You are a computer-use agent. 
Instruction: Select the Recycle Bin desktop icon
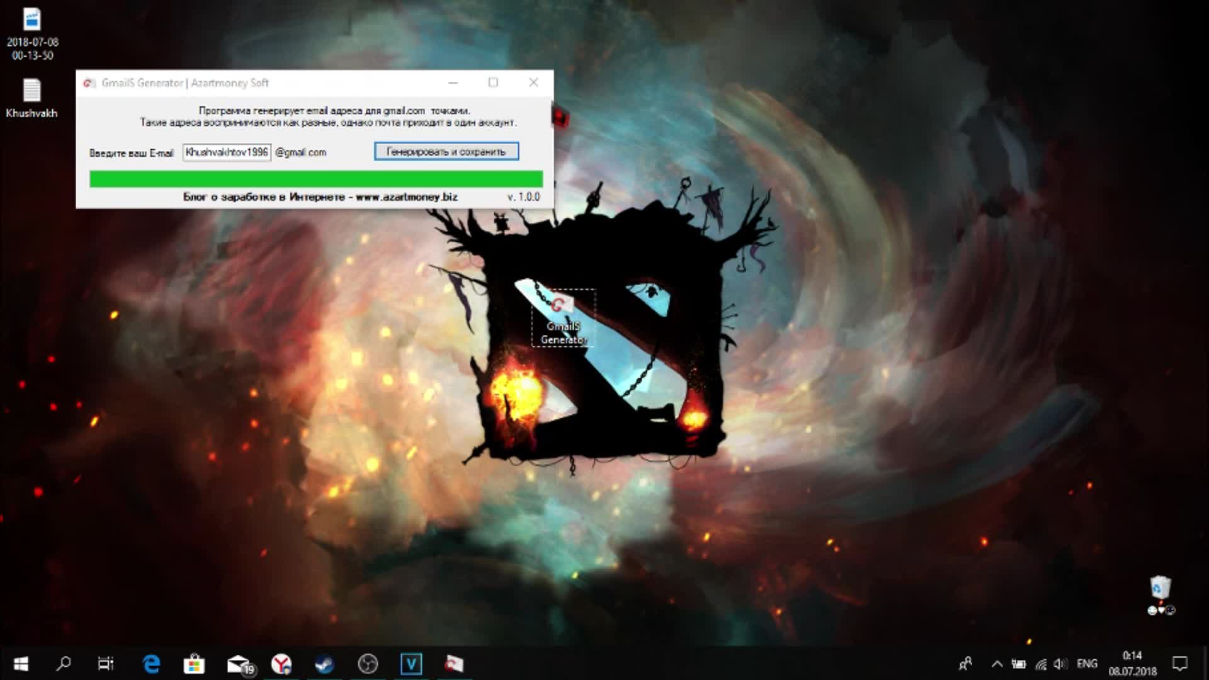(1161, 595)
